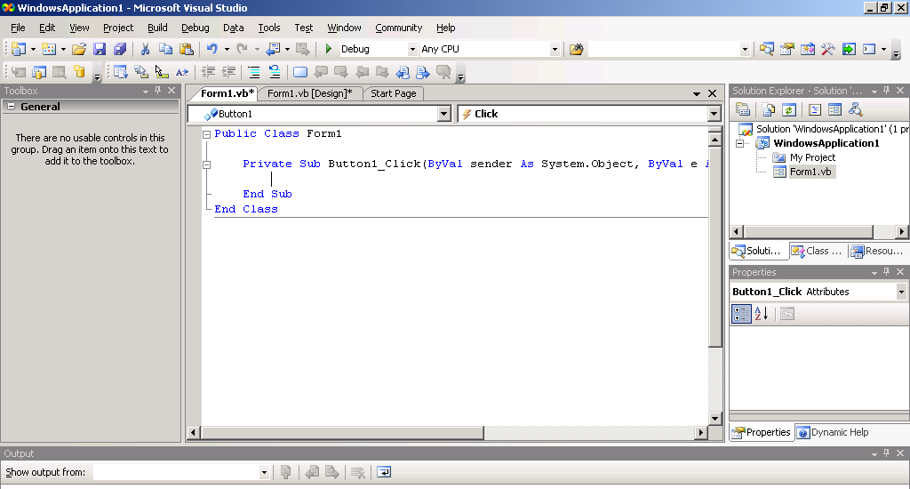The image size is (910, 489).
Task: Open the Tools menu
Action: pos(268,28)
